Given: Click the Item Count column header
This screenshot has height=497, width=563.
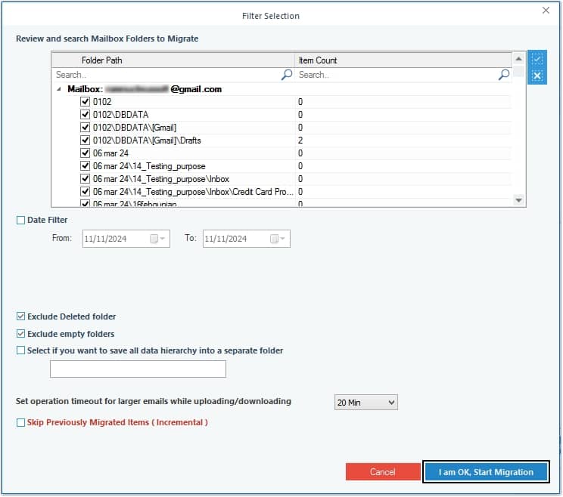Looking at the screenshot, I should 403,60.
